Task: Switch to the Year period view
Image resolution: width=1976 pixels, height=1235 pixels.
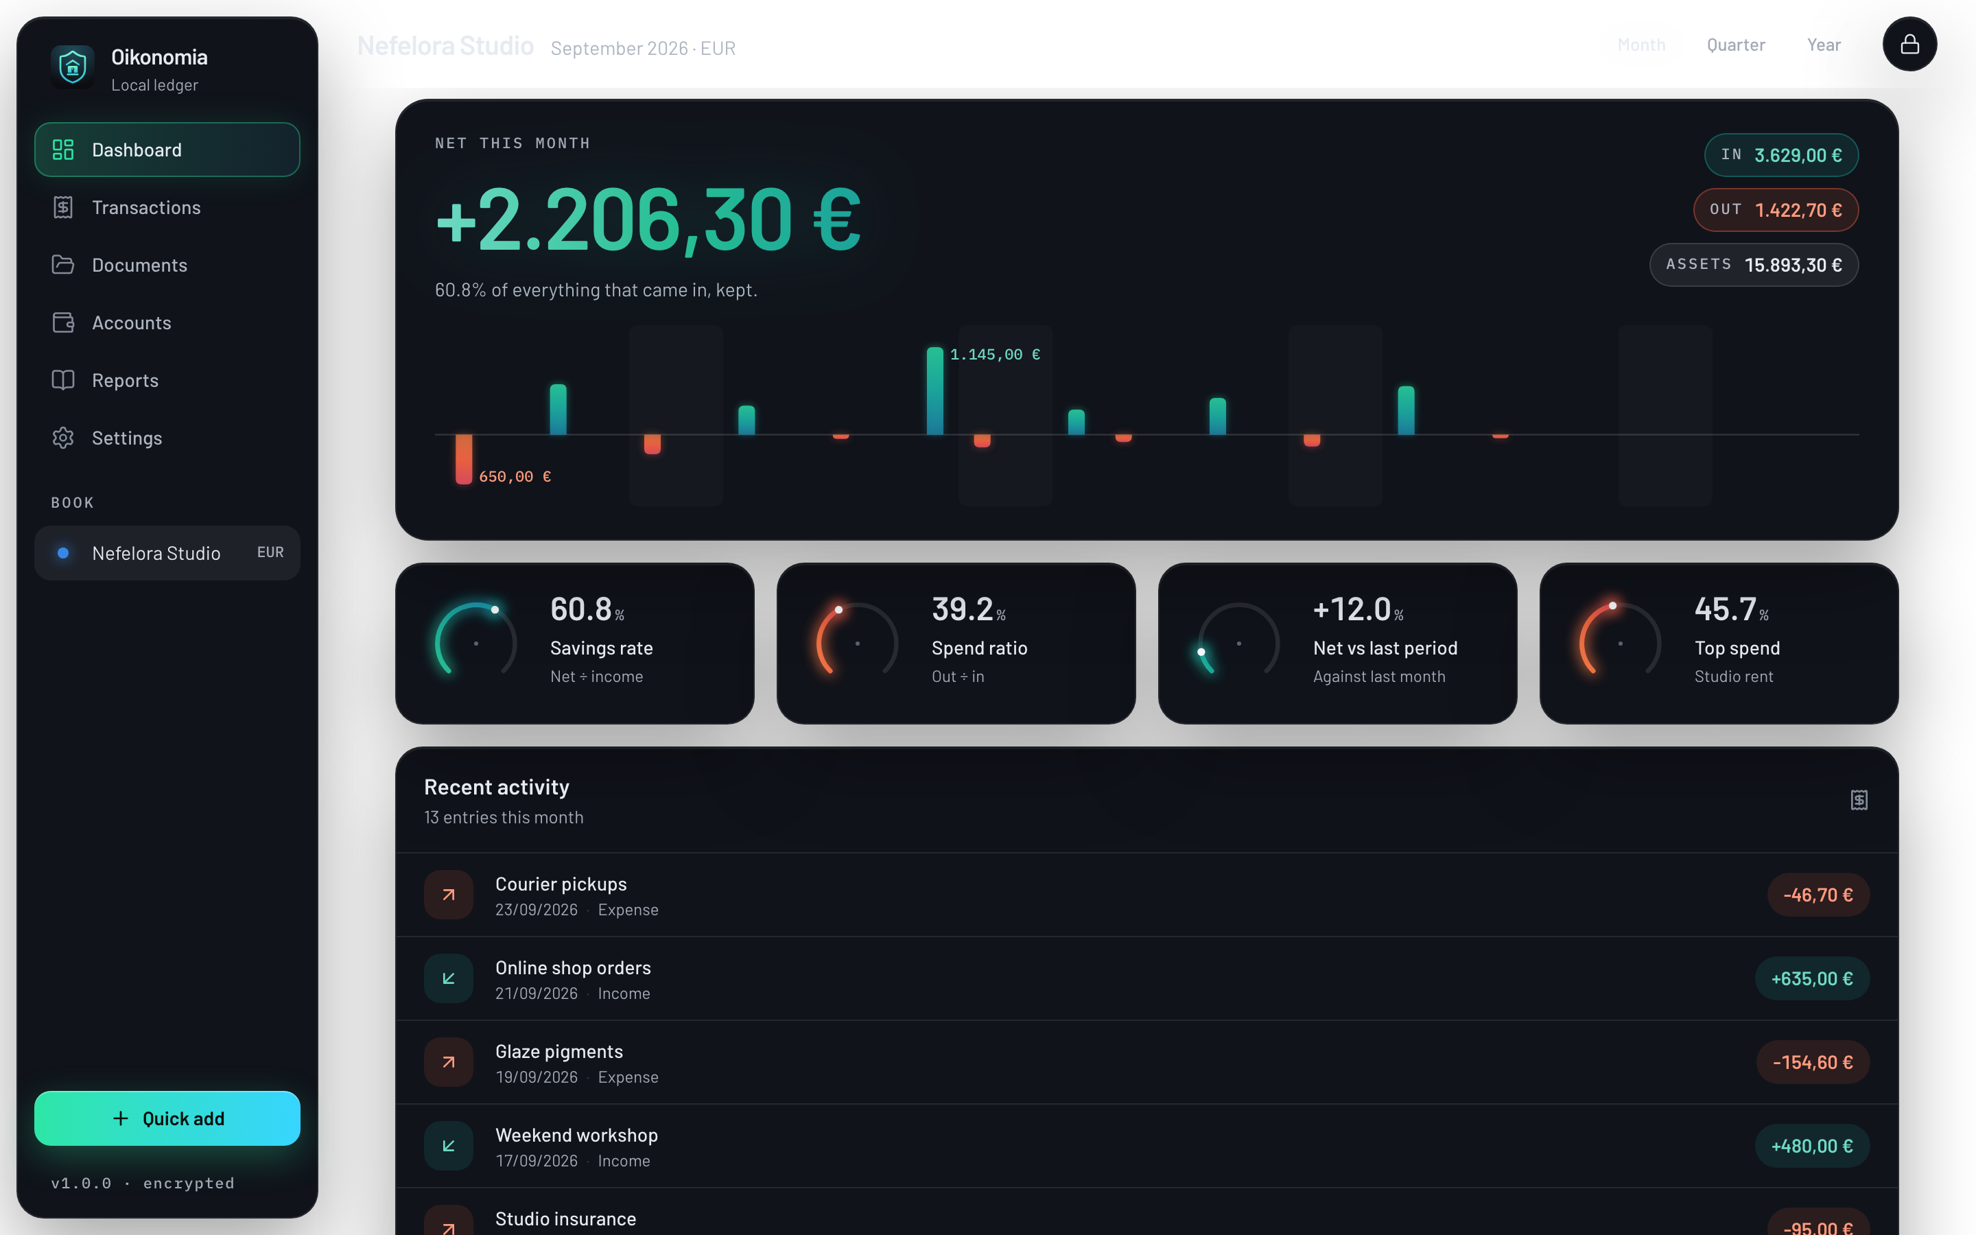Action: (1823, 45)
